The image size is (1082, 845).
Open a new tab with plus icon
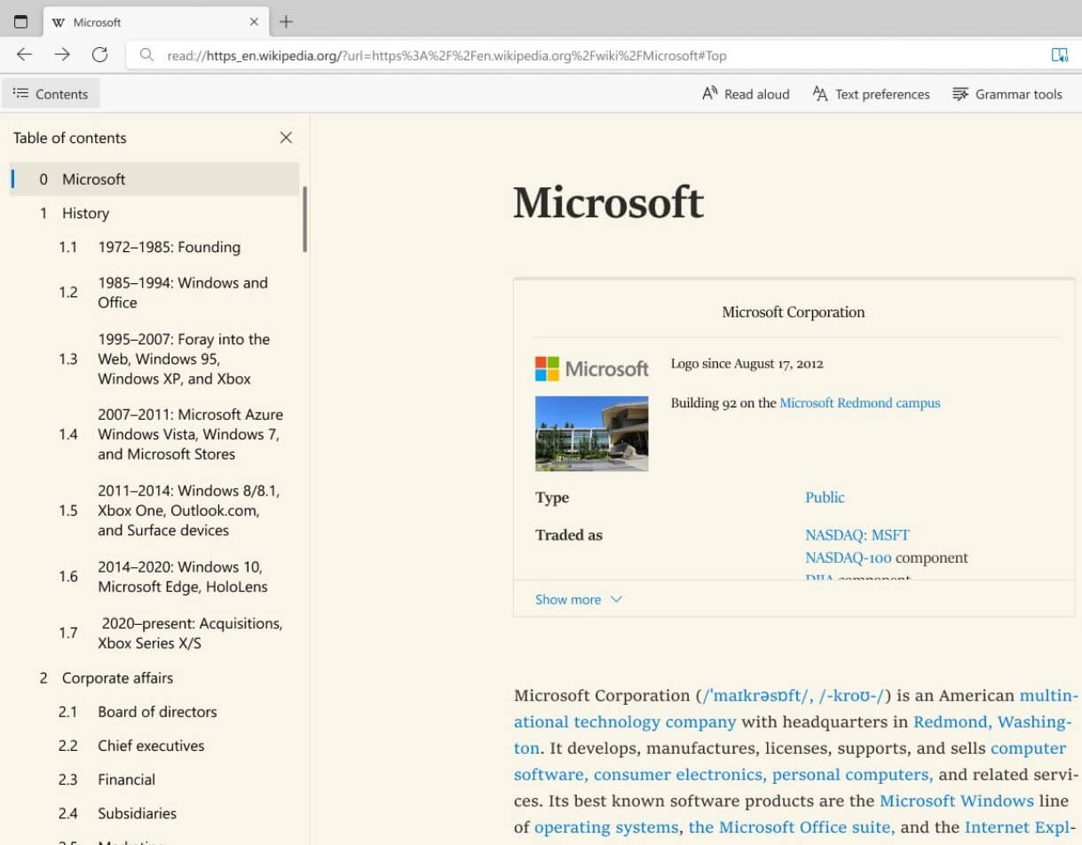coord(286,22)
